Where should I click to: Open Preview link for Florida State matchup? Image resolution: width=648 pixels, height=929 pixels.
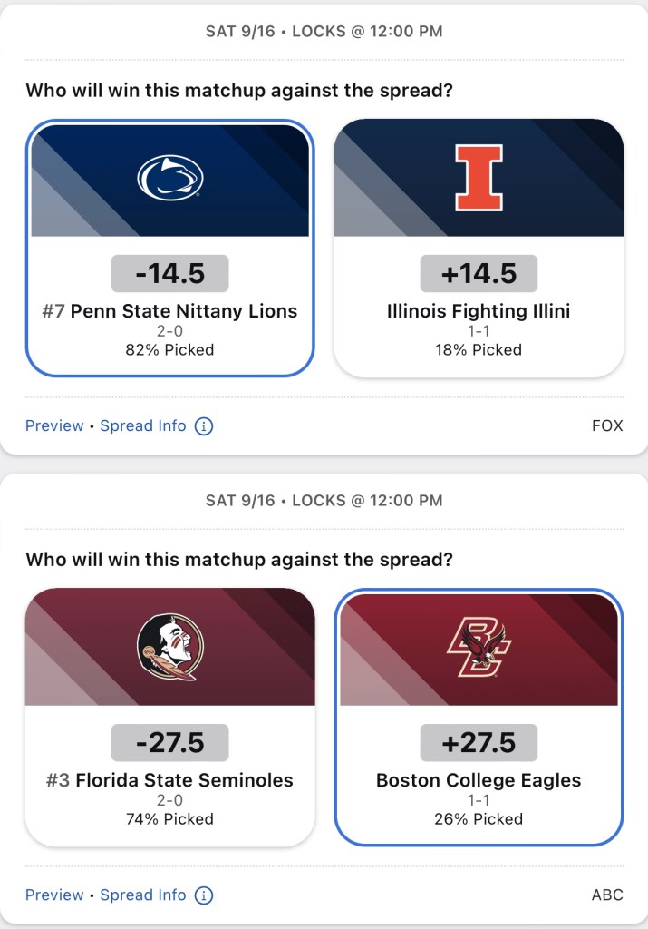coord(54,895)
